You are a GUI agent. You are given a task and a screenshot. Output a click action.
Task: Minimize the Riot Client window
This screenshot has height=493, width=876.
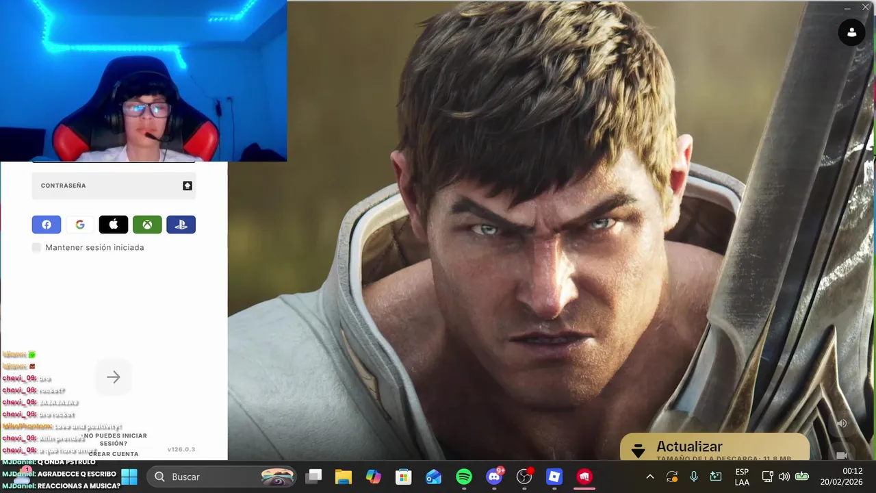847,8
